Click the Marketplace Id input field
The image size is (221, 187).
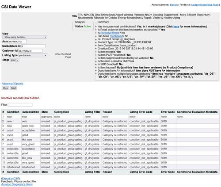pyautogui.click(x=34, y=46)
